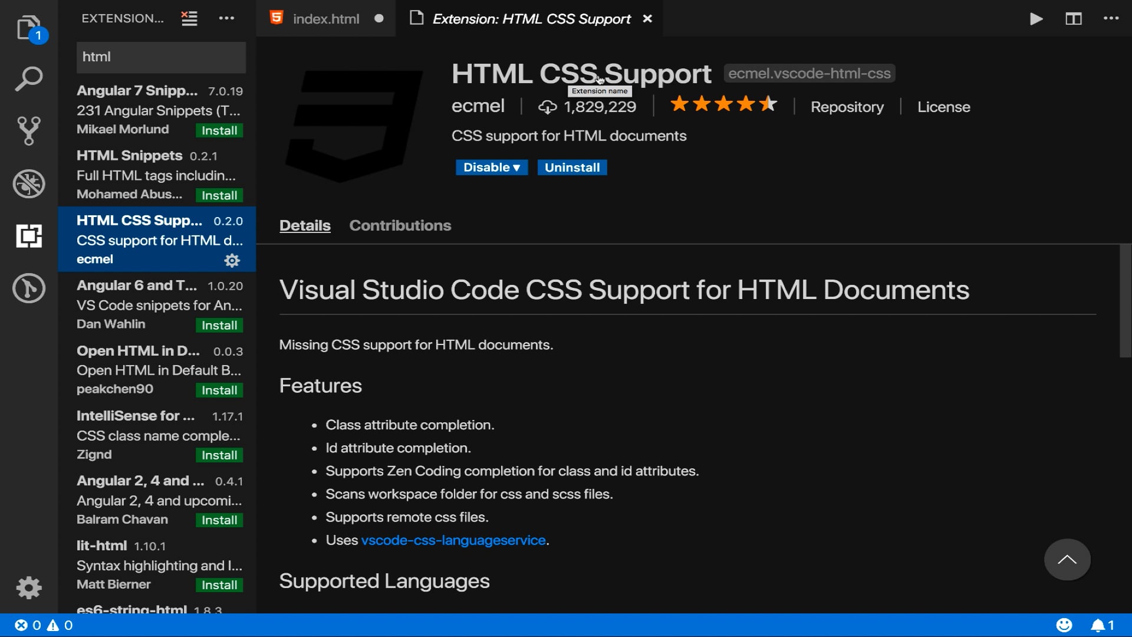Open the gear menu for HTML CSS Support
1132x637 pixels.
[x=232, y=260]
